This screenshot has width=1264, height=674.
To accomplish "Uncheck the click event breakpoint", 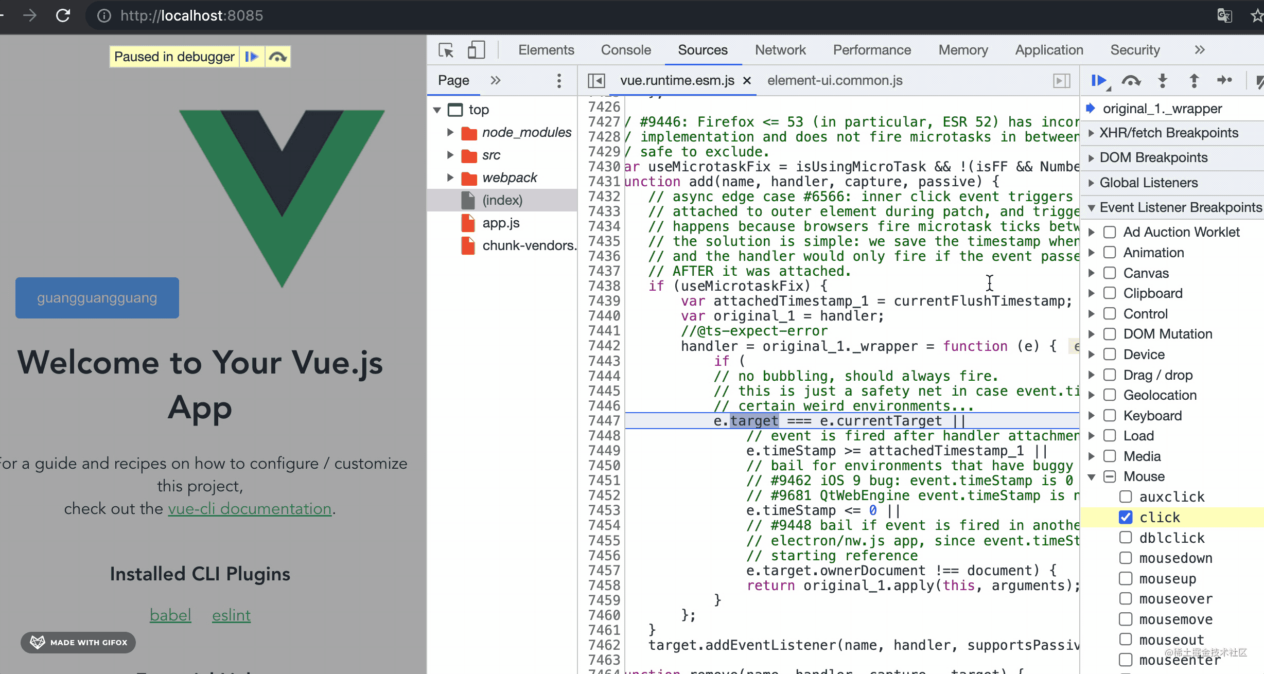I will point(1126,517).
